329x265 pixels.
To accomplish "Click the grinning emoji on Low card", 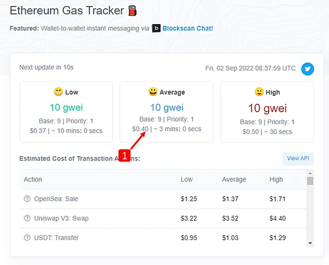I will point(58,92).
